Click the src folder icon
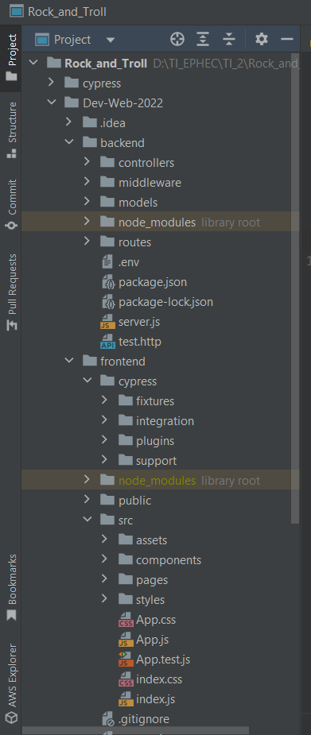The image size is (311, 735). [107, 520]
